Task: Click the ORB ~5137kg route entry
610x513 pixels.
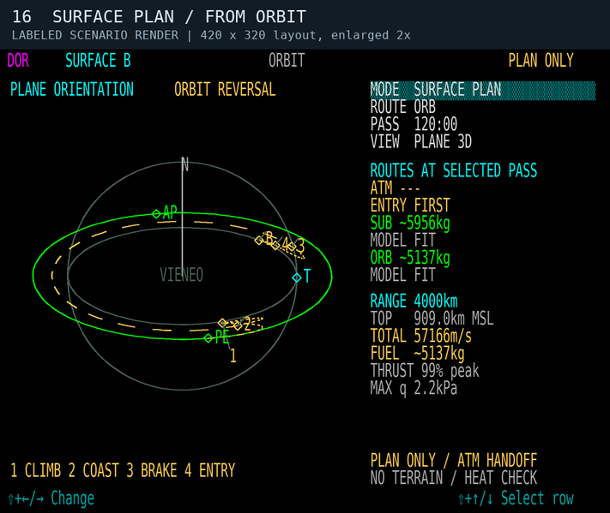Action: [410, 258]
